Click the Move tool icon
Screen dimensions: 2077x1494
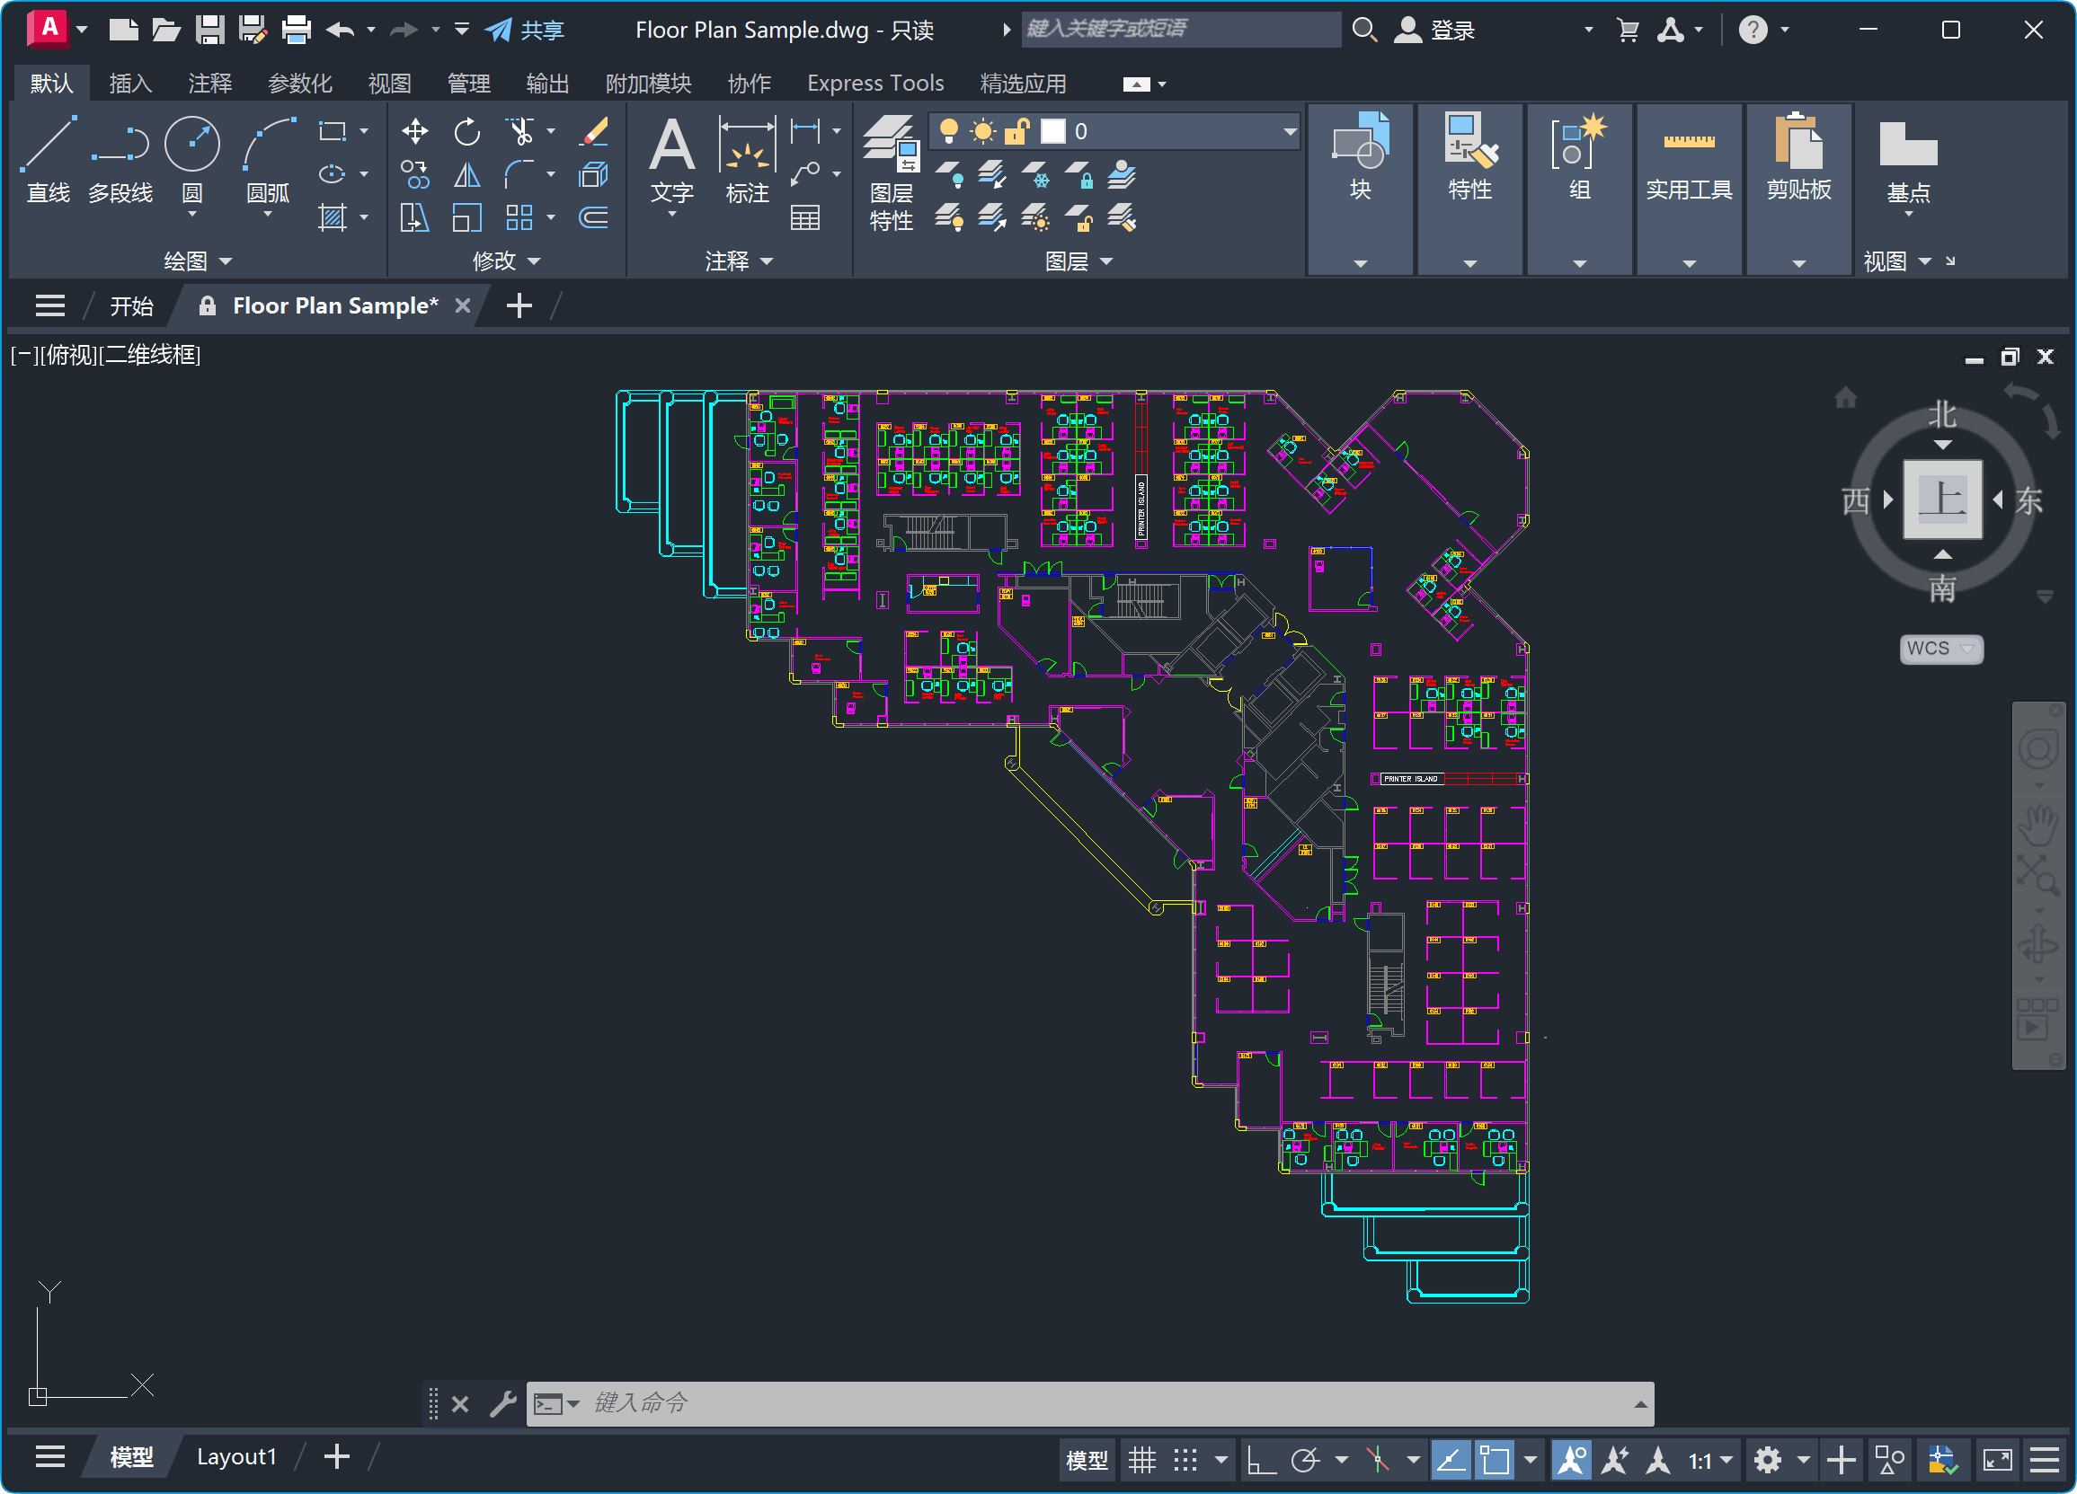[415, 131]
